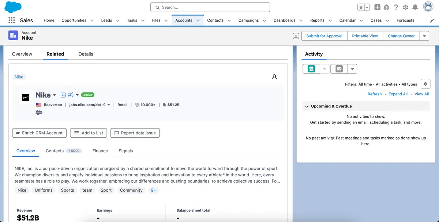Open activity timeline settings gear
439x222 pixels.
(425, 84)
